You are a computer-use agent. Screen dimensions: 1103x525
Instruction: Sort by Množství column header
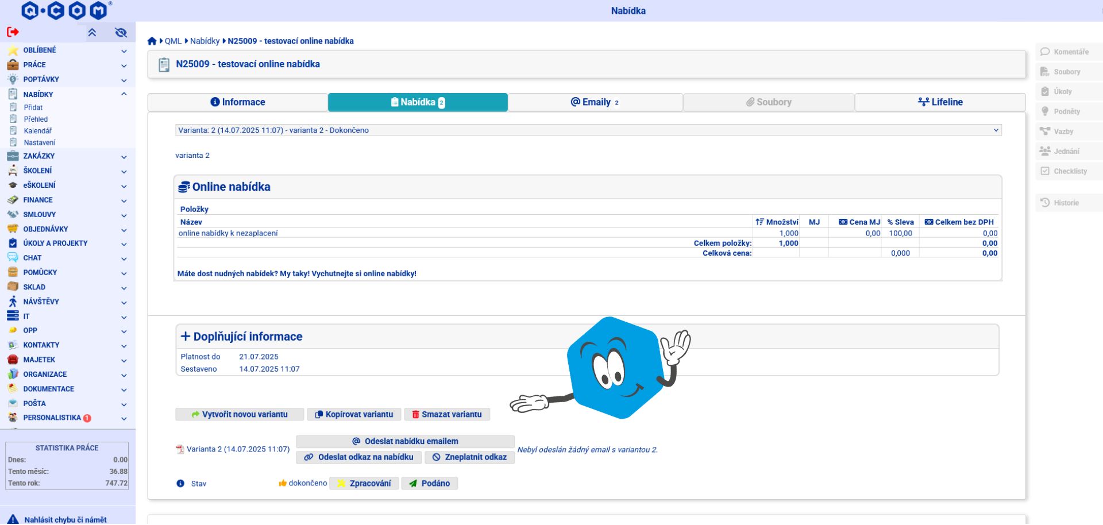(x=777, y=222)
